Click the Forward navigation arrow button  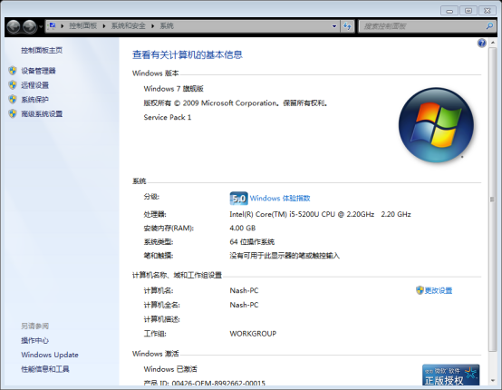click(30, 26)
